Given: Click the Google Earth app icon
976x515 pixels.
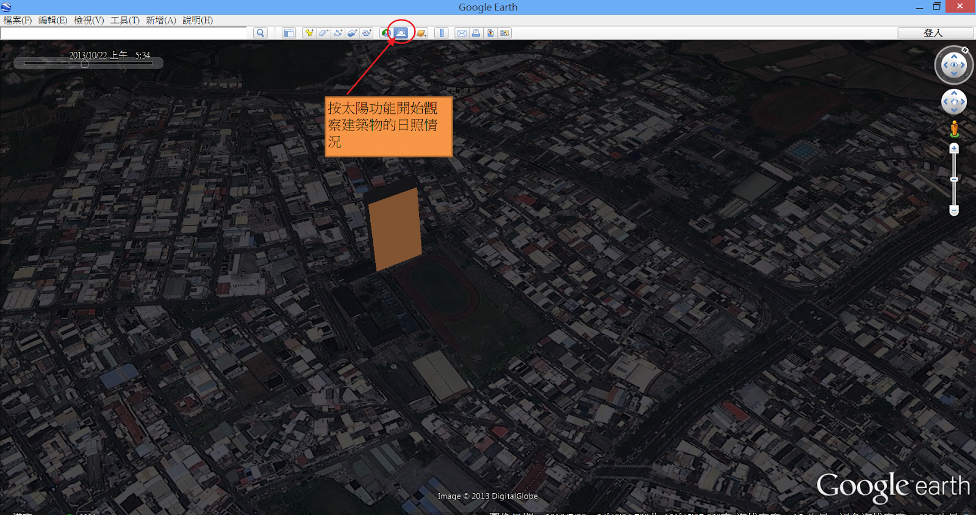Looking at the screenshot, I should [x=6, y=7].
